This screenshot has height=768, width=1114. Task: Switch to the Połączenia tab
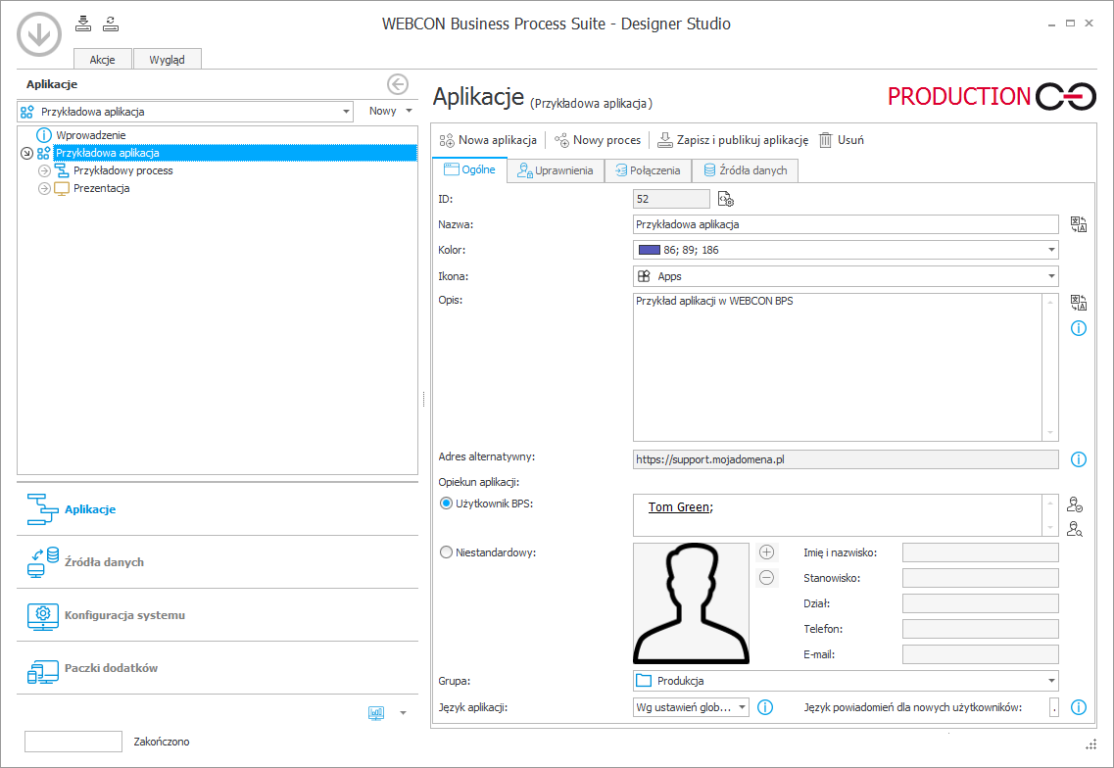648,170
